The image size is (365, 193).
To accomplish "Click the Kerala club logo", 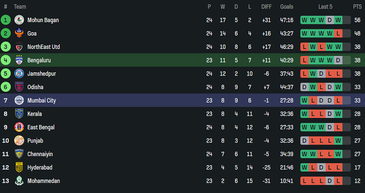I will [19, 114].
